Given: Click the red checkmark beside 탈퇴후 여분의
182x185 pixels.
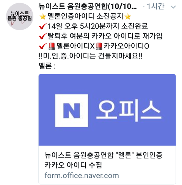Looking at the screenshot, I should (x=43, y=36).
